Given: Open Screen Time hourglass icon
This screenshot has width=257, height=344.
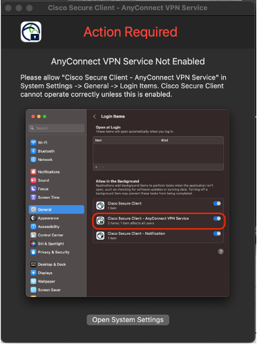Looking at the screenshot, I should tap(33, 198).
